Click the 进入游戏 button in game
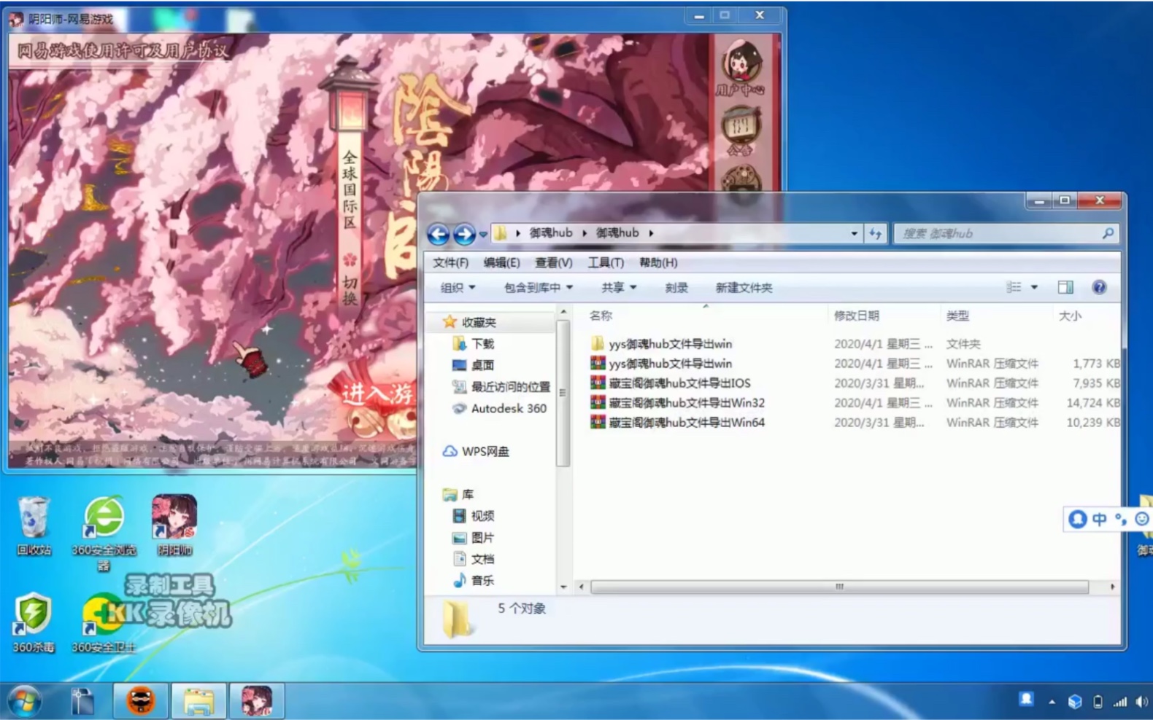Image resolution: width=1153 pixels, height=720 pixels. click(377, 394)
